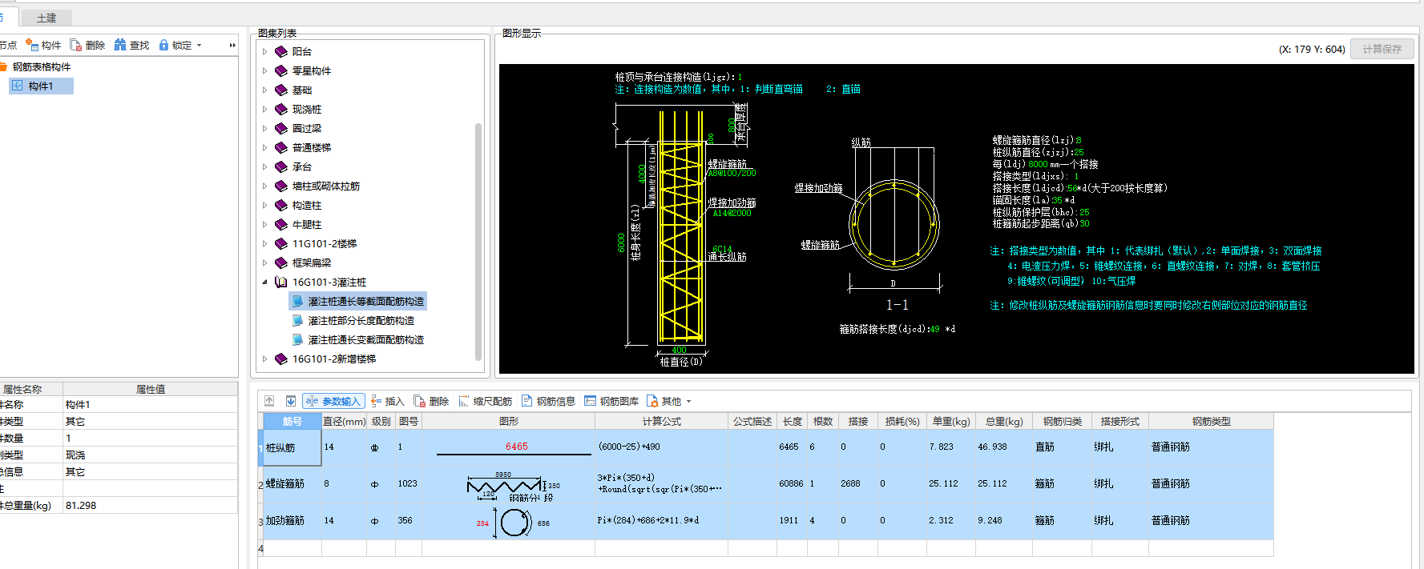Click the 构件 (add component) toolbar icon
This screenshot has height=569, width=1424.
click(x=32, y=45)
